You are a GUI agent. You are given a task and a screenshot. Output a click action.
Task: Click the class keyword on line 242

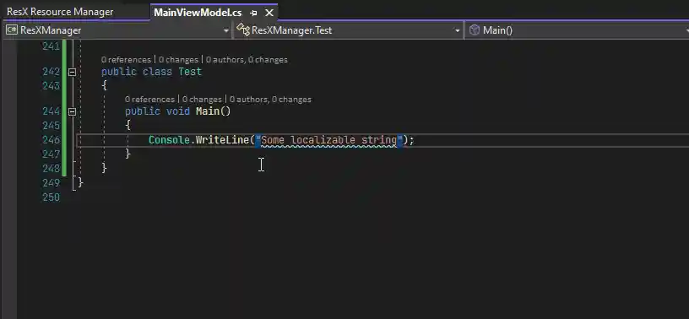coord(157,72)
